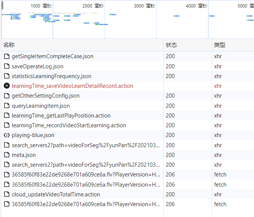Click the file icon beside cloud_updateVideoTotalTime.action
Viewport: 254px width, 217px height.
pyautogui.click(x=7, y=194)
